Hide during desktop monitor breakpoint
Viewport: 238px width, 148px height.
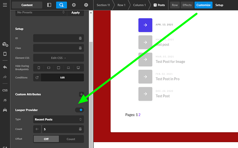coord(78,68)
